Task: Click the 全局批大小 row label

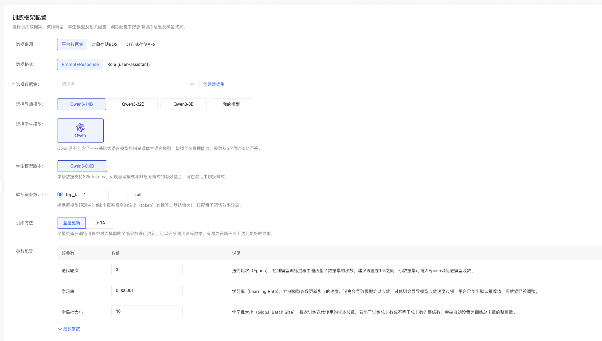Action: tap(72, 312)
